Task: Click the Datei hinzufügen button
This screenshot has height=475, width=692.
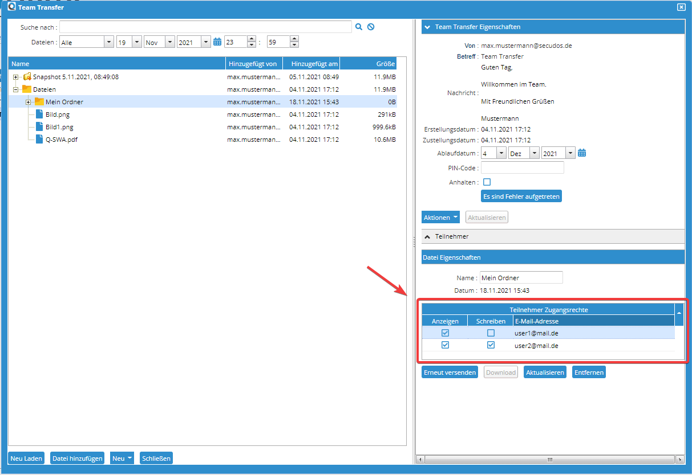Action: point(77,458)
